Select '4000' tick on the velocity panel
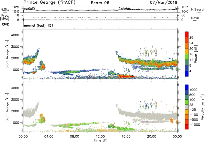Screen dimensions: 205x142 tap(15, 88)
